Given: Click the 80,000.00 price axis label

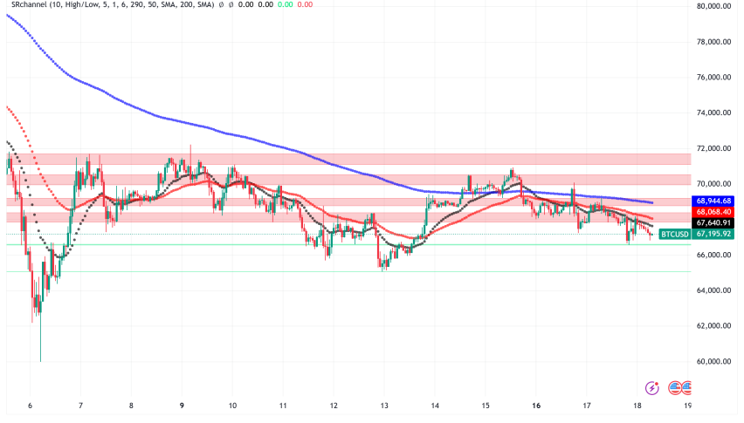Looking at the screenshot, I should 716,6.
